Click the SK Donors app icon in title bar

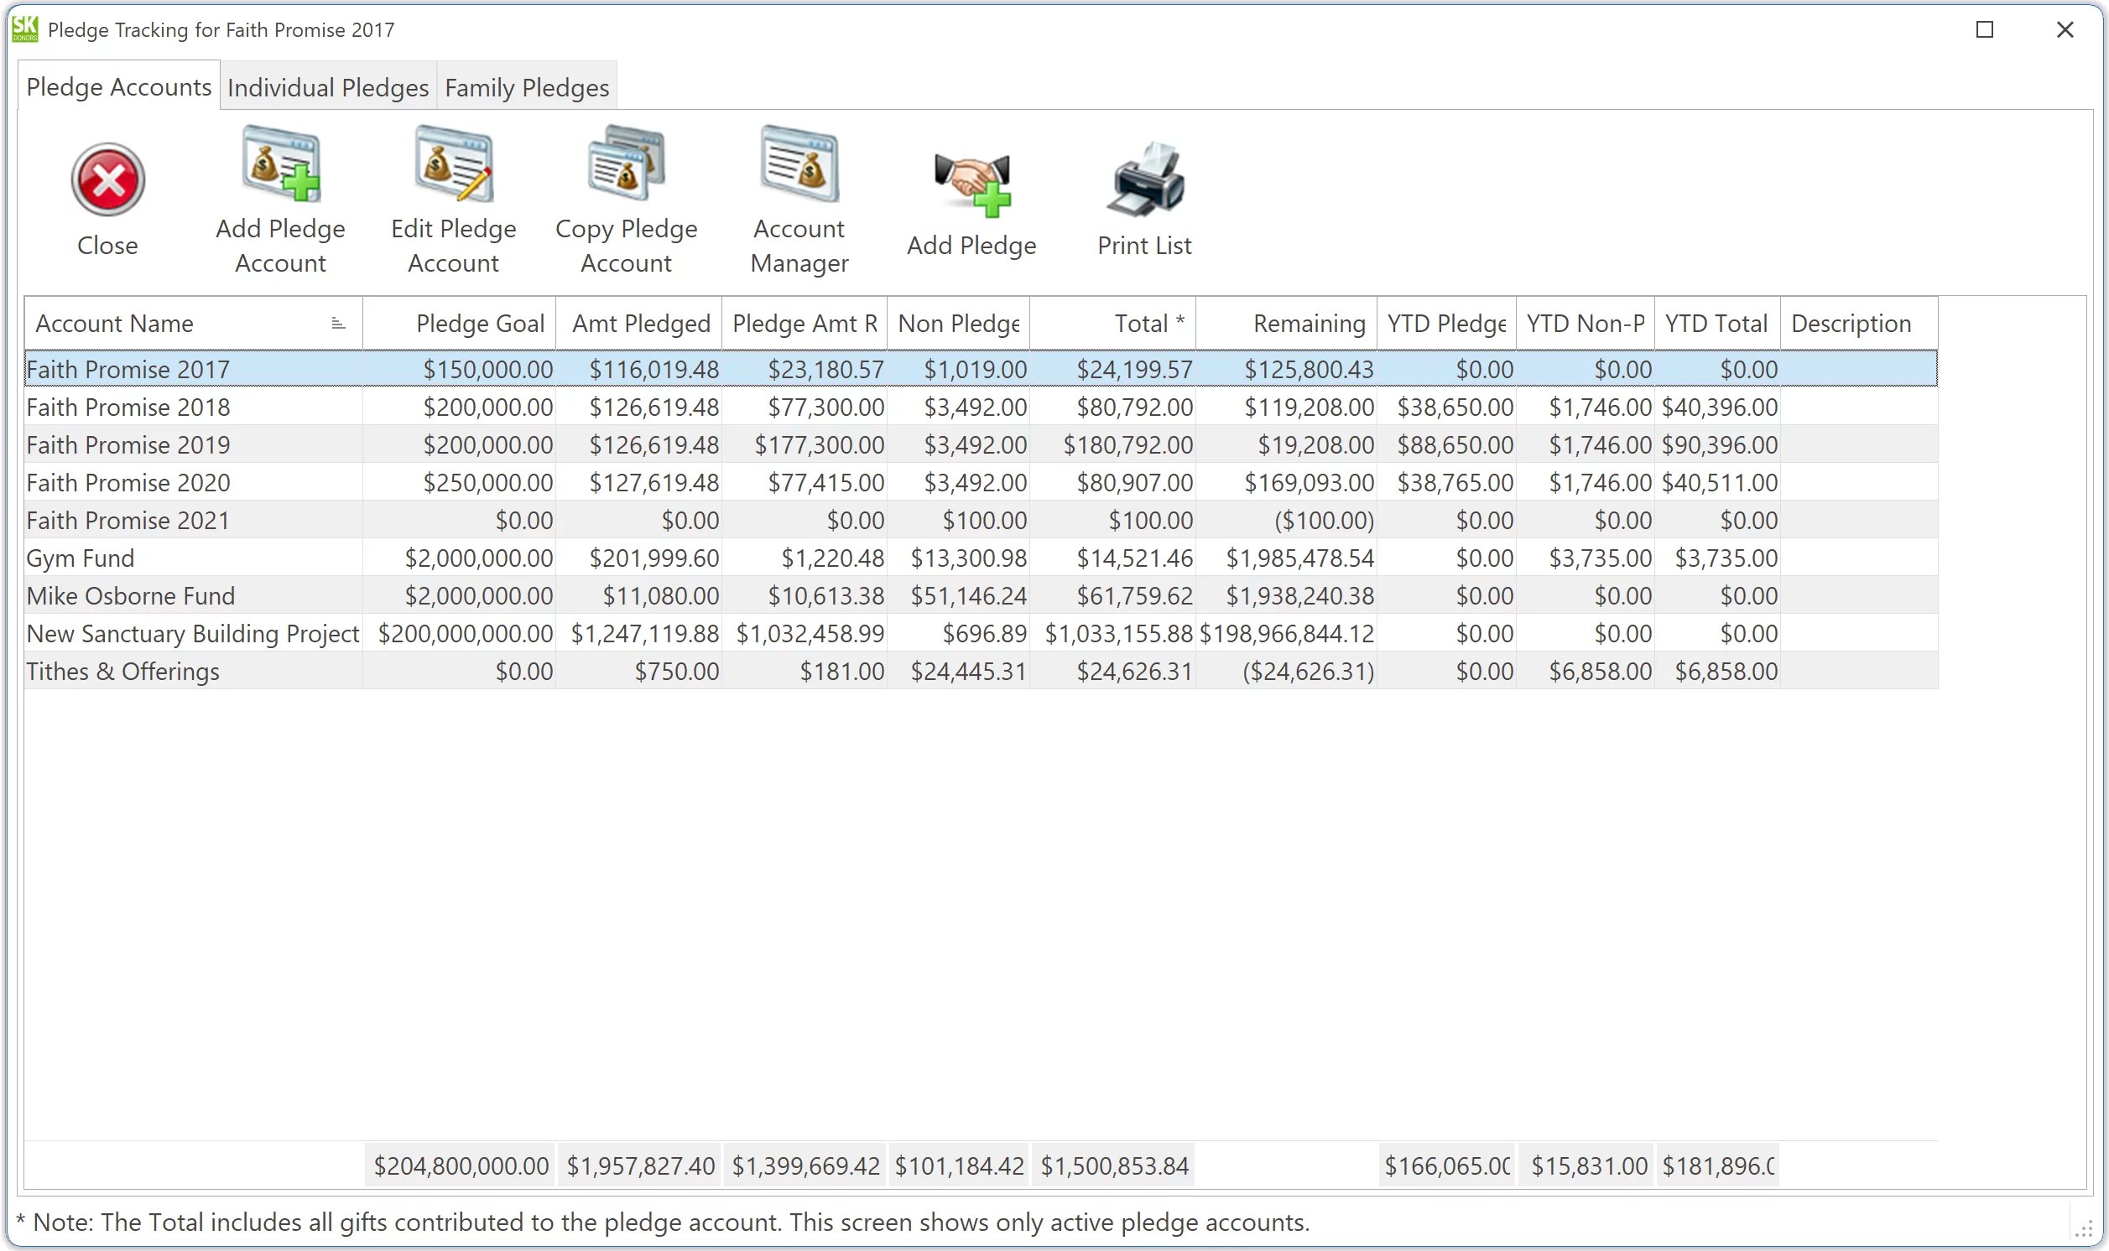coord(25,29)
